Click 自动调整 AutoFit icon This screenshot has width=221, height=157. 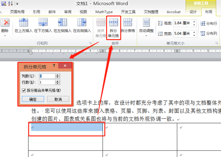tap(146, 23)
